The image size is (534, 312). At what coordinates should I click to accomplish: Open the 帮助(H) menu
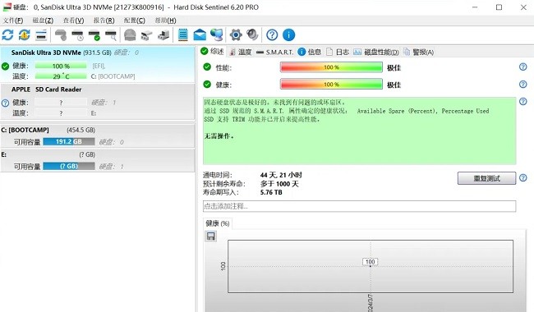click(x=165, y=21)
